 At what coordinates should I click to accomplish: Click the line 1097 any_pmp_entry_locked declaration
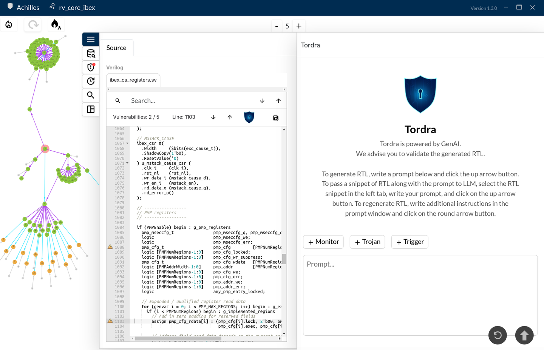203,291
